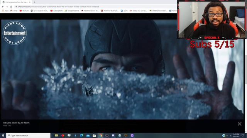Open the red diamond app in taskbar
This screenshot has width=247, height=138.
[x=63, y=135]
